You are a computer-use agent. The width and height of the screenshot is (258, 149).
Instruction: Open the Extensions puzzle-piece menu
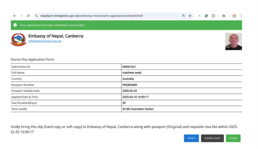[213, 16]
